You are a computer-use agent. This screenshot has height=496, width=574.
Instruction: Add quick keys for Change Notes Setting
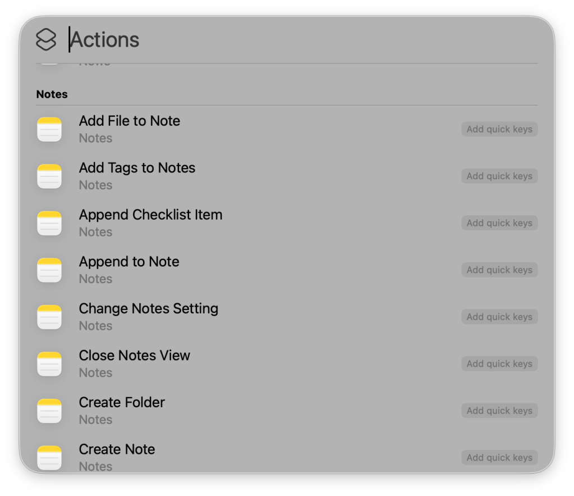[499, 317]
